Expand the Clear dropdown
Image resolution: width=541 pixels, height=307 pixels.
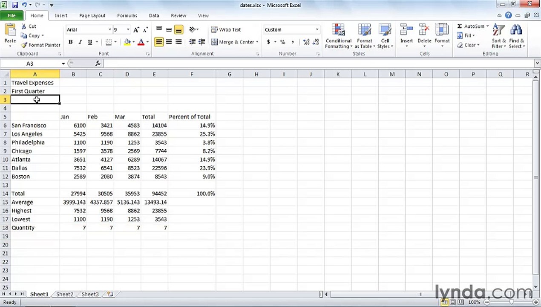(x=478, y=45)
